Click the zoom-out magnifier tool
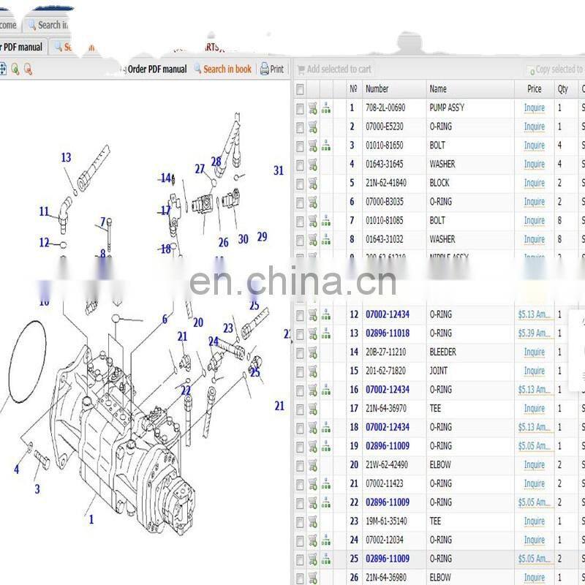The image size is (585, 585). coord(29,69)
